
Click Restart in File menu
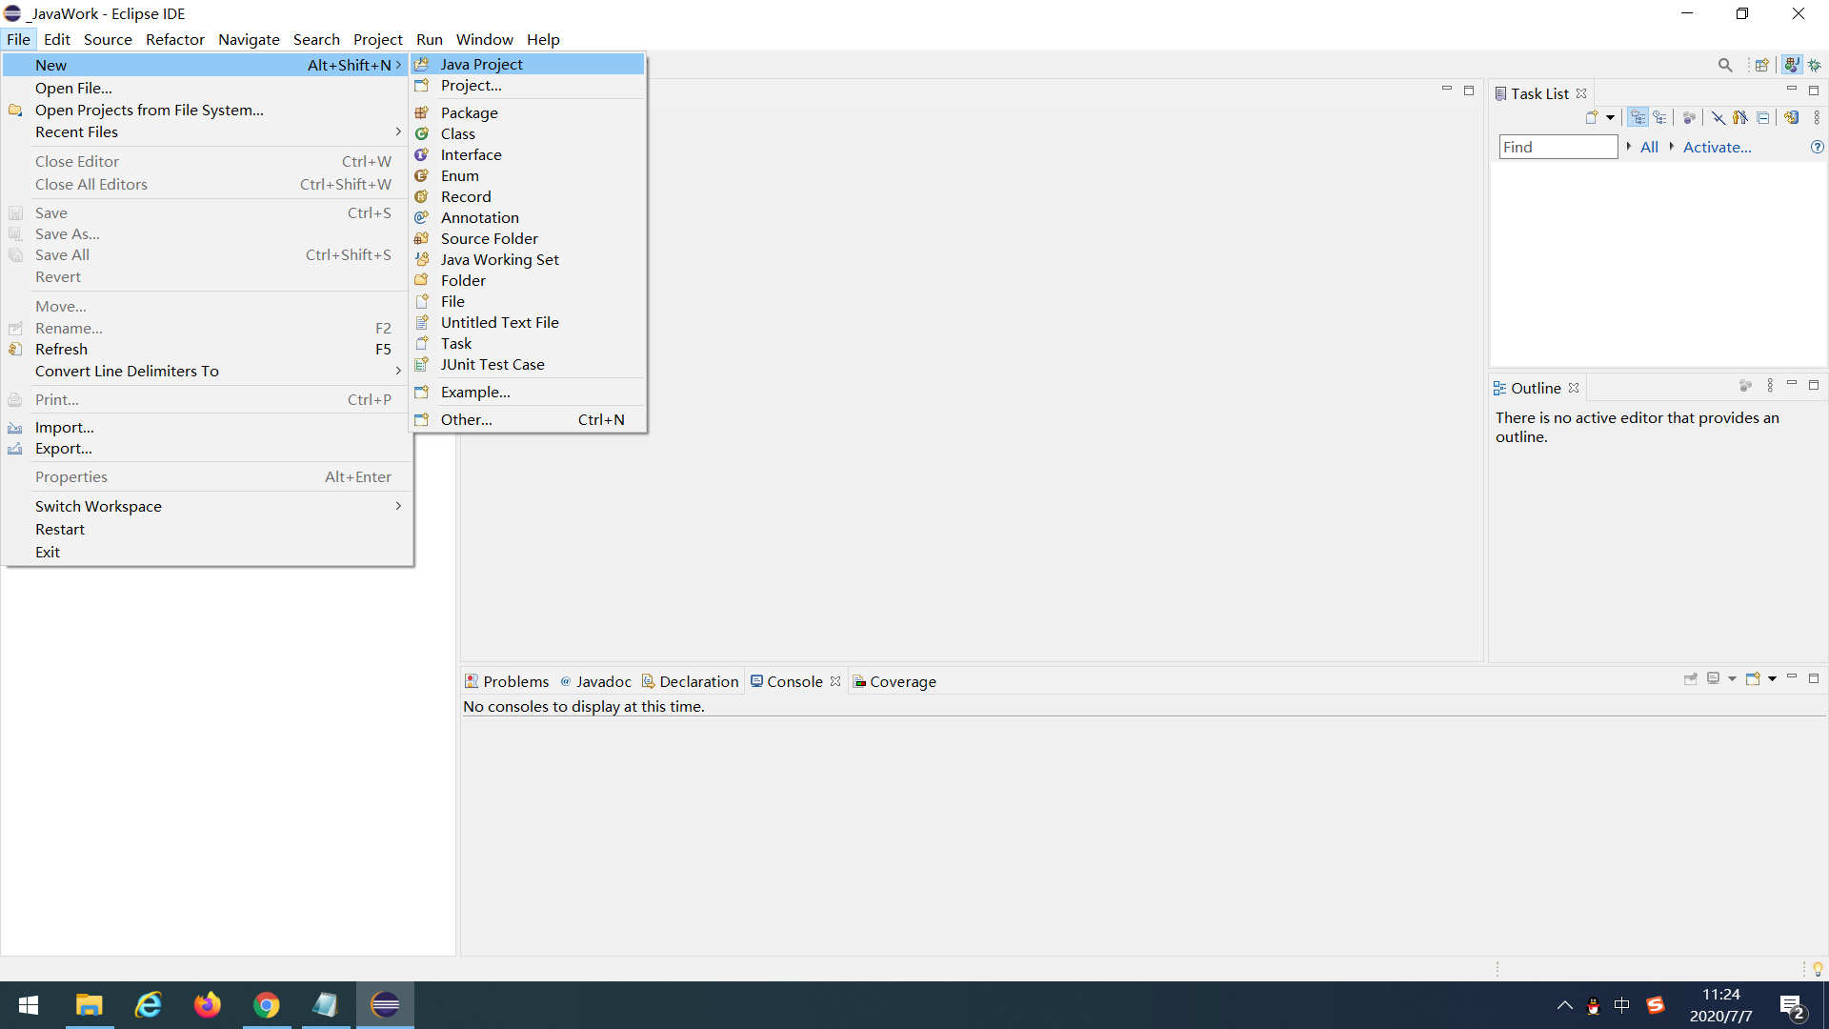[207, 529]
